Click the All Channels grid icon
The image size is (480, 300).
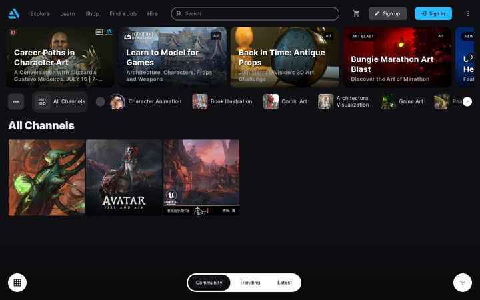pos(43,101)
